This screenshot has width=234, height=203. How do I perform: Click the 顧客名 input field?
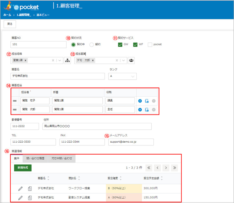[58, 76]
